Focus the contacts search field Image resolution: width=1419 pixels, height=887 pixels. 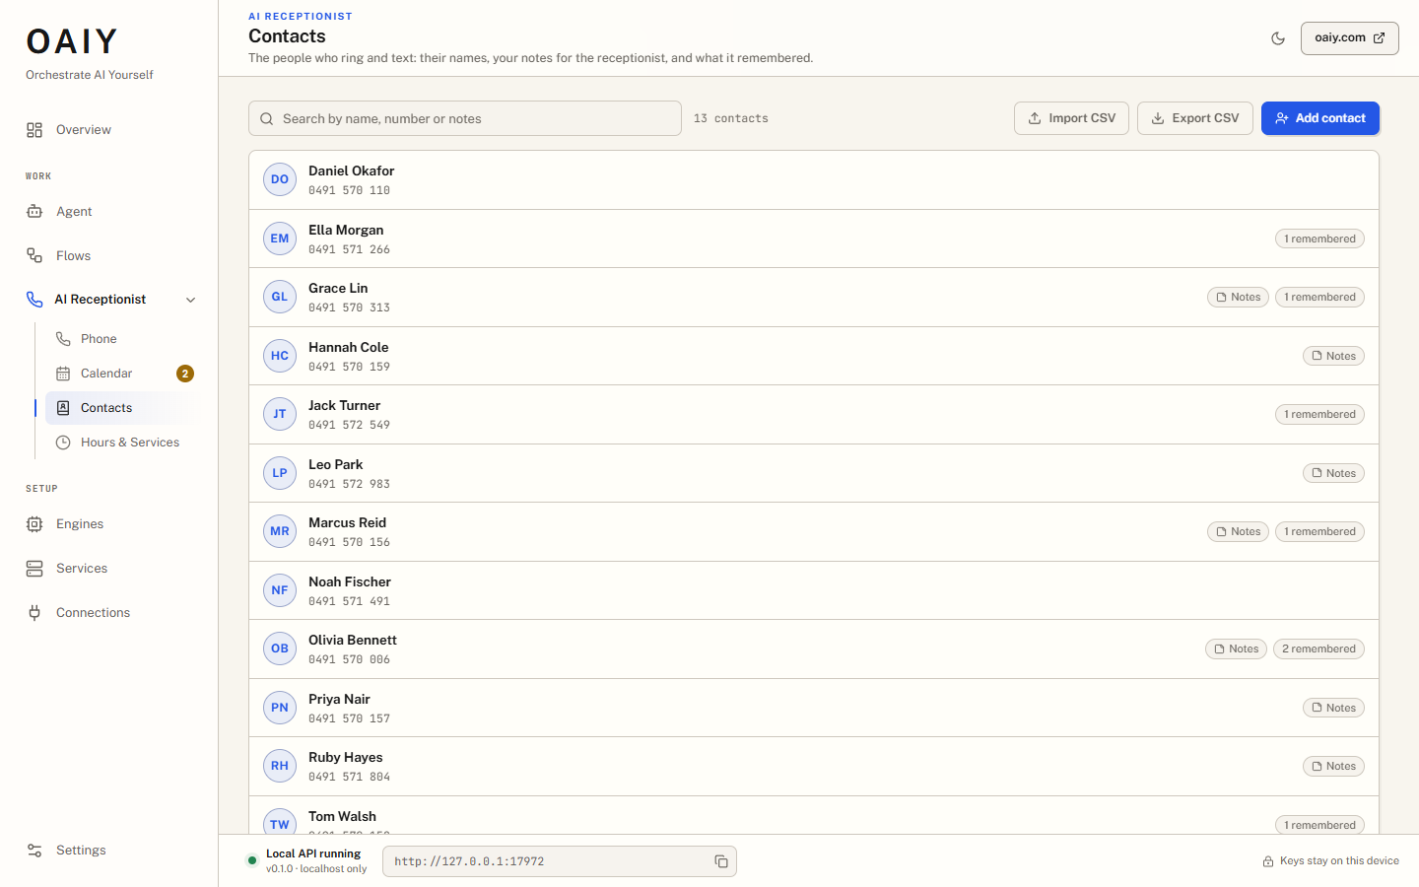[465, 118]
